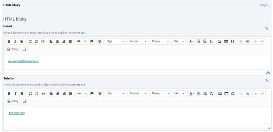Open Styl dropdown in Telefon editor
Viewport: 273px width, 132px height.
(x=115, y=93)
